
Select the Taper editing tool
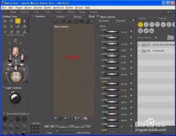[11, 27]
